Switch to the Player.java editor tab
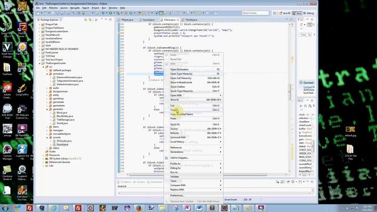The image size is (377, 212). point(125,19)
